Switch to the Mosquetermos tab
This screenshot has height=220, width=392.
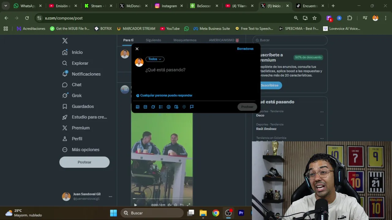[x=185, y=40]
